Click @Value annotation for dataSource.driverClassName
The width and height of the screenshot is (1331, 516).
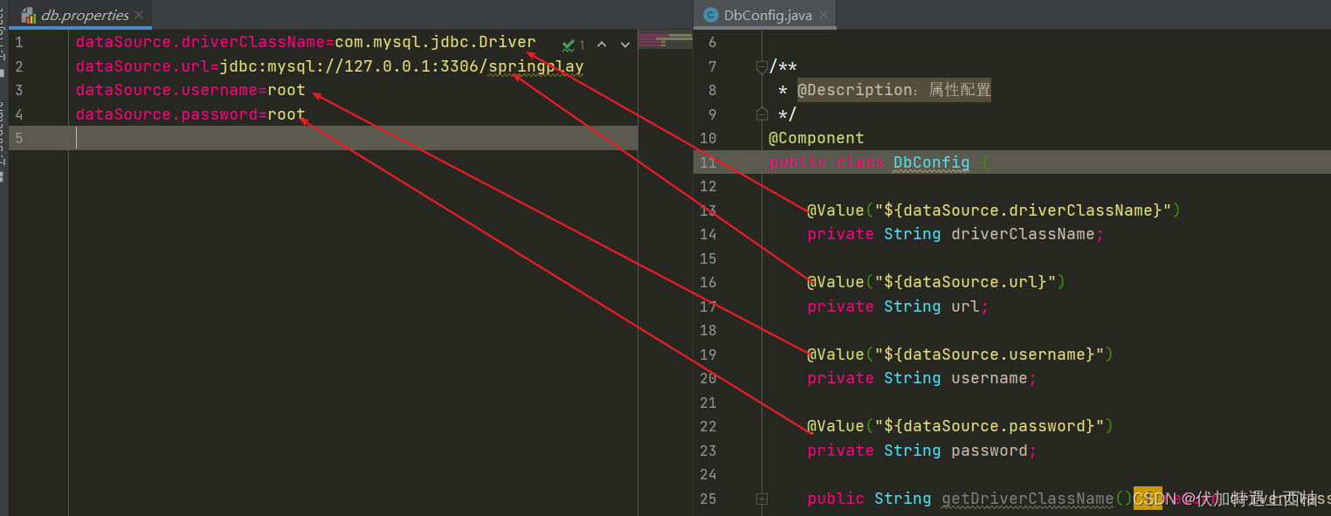coord(994,210)
